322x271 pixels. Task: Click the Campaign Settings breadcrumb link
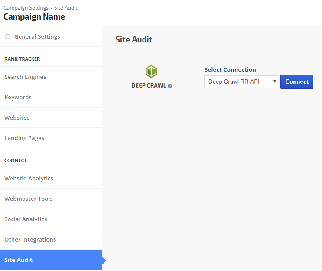click(x=25, y=8)
